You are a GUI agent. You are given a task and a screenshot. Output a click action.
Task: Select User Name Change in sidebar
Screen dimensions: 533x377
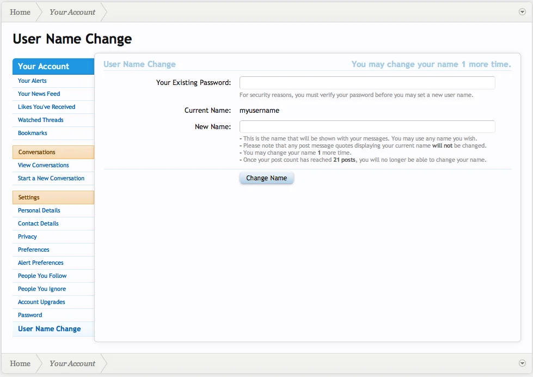coord(50,329)
